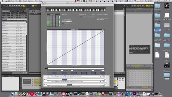Click the first purple velocity zone block

[54, 73]
